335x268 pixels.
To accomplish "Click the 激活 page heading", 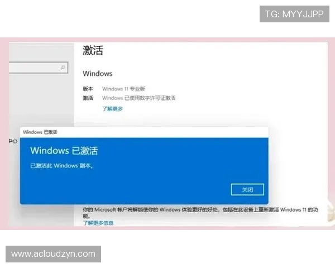I will tap(93, 50).
